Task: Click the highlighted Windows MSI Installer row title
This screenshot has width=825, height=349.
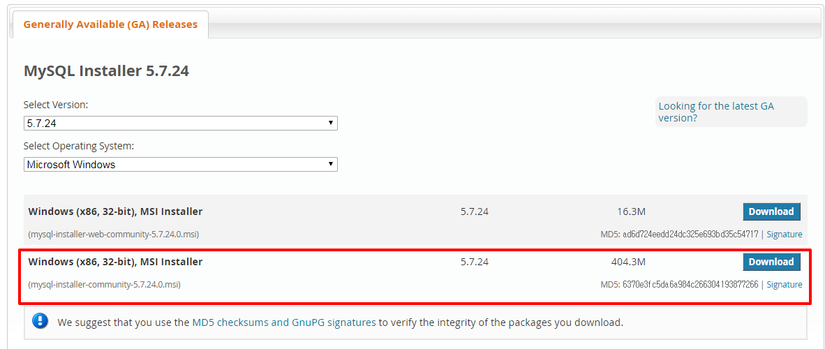Action: coord(115,262)
